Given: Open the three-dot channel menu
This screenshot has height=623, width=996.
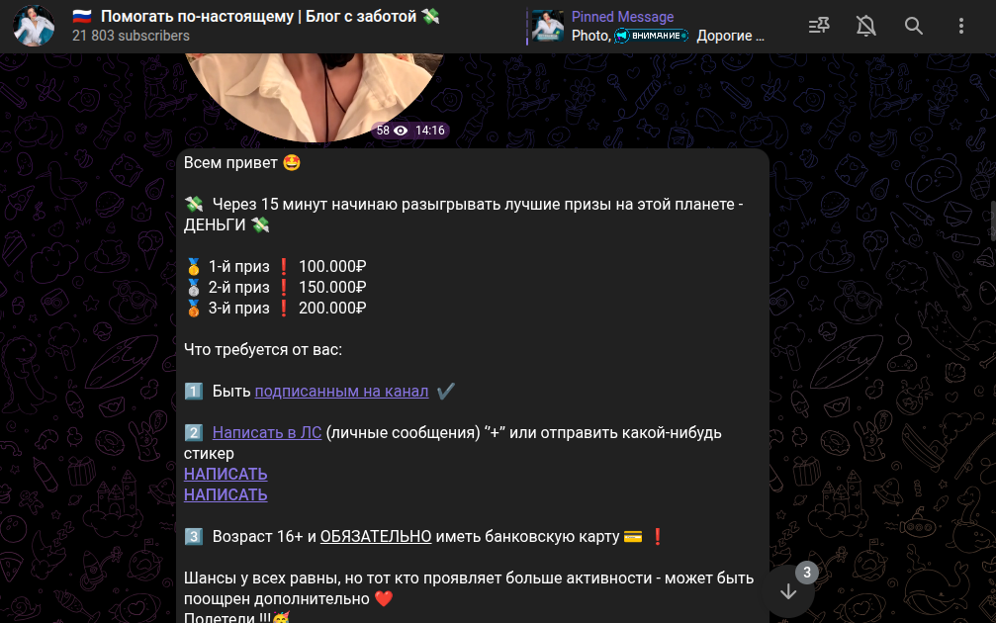Looking at the screenshot, I should tap(961, 26).
